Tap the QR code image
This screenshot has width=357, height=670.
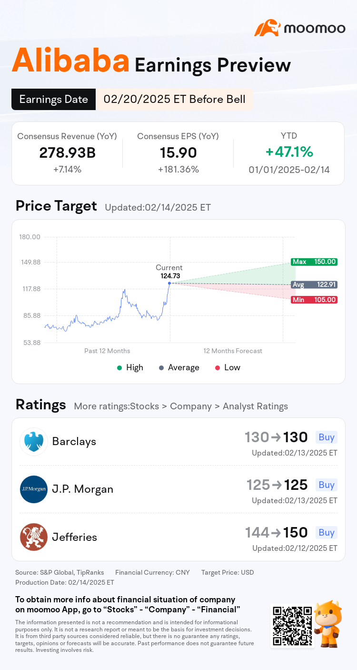(x=292, y=626)
